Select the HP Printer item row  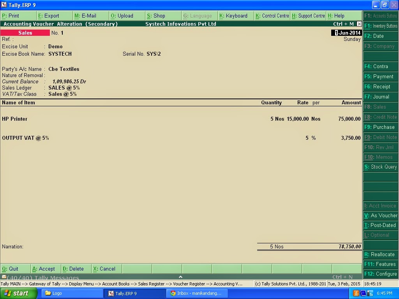[181, 119]
